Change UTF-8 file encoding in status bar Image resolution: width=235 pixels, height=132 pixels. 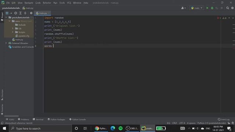[x=182, y=123]
